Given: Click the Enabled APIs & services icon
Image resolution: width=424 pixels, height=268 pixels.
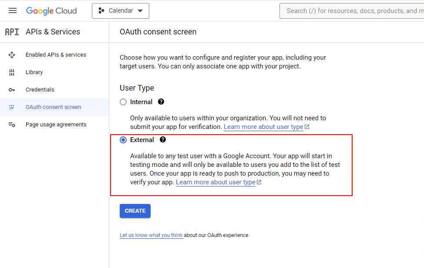Looking at the screenshot, I should click(12, 55).
